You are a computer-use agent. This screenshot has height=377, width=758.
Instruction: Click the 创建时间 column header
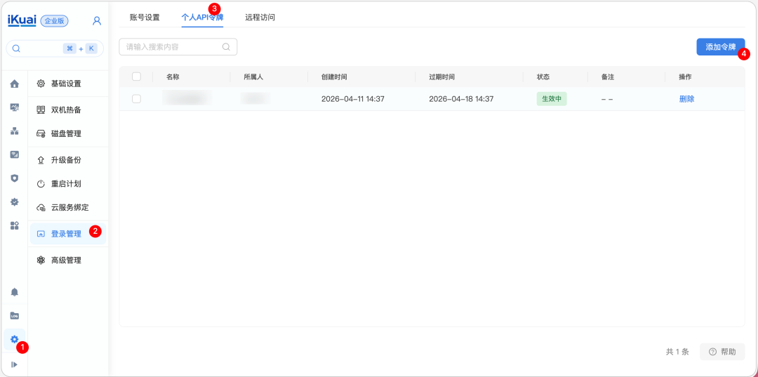[x=334, y=77]
